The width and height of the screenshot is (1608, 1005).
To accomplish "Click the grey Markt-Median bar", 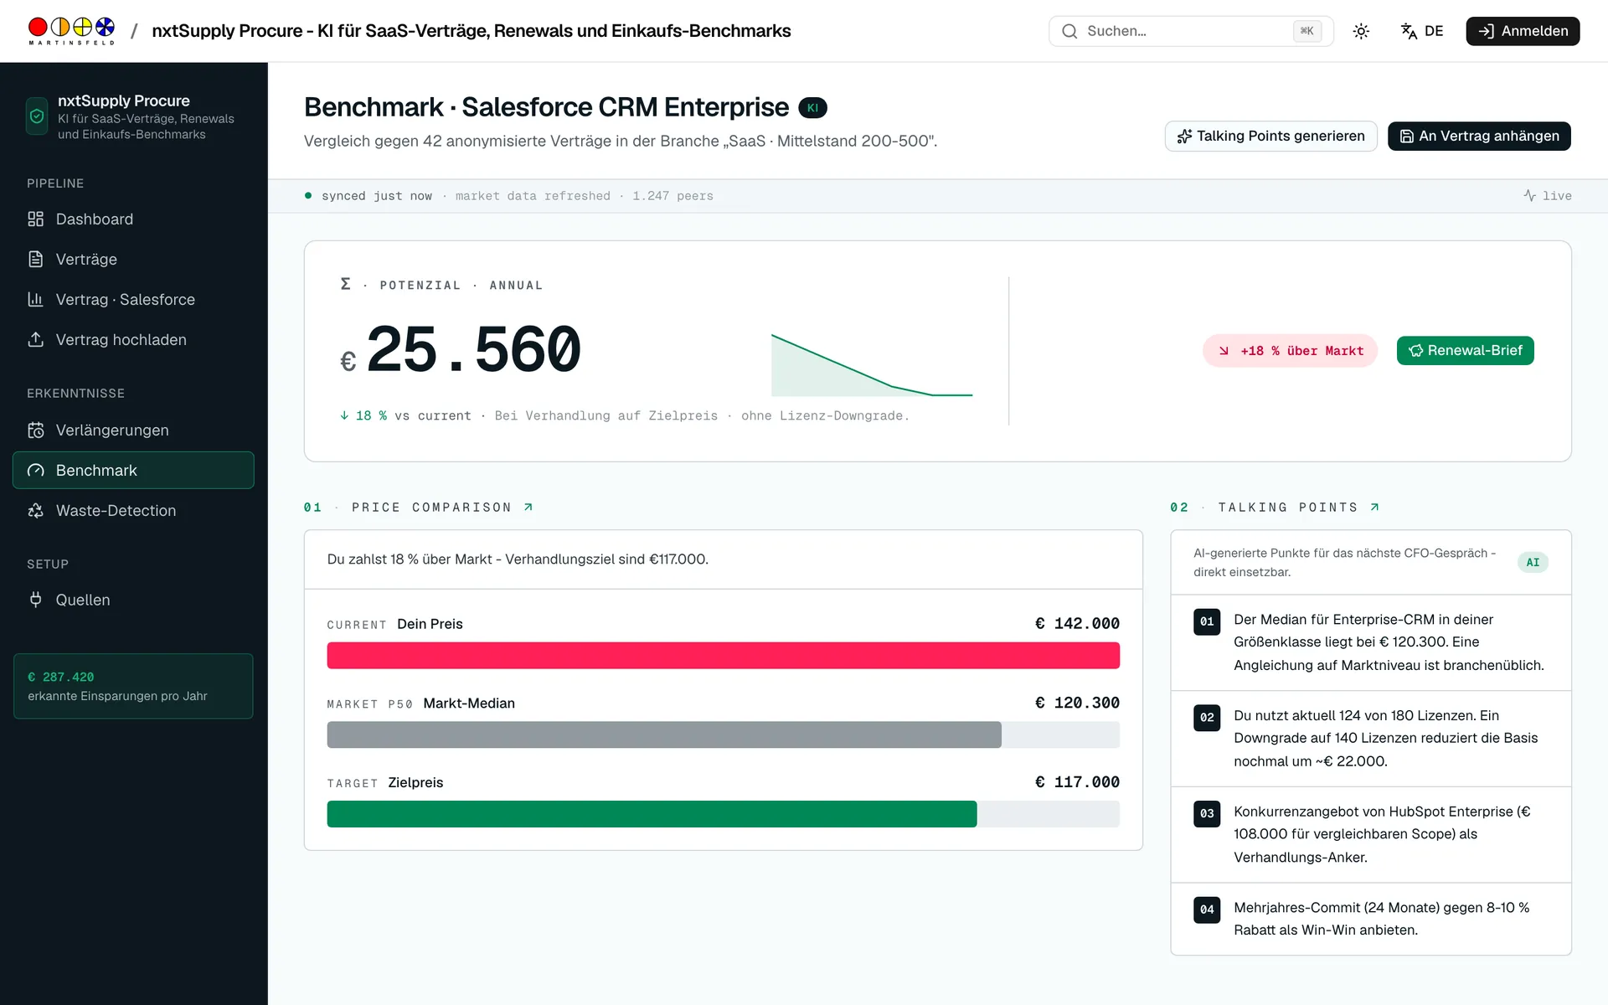I will tap(664, 734).
